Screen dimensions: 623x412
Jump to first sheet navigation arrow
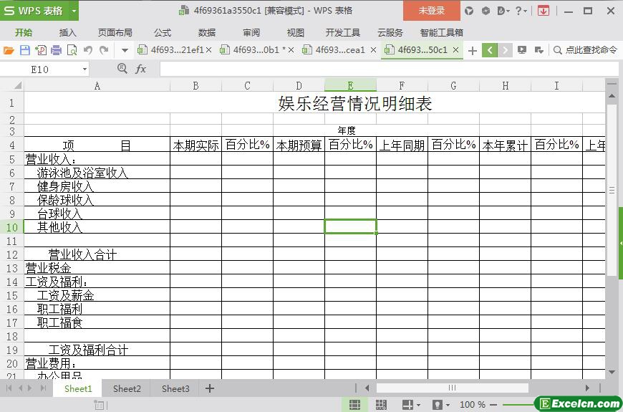pyautogui.click(x=9, y=388)
